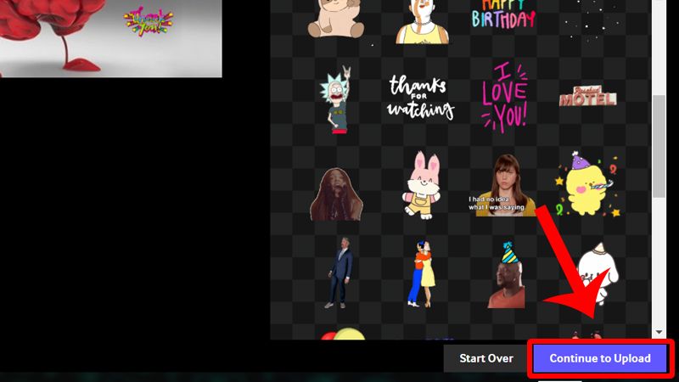Click the sticker panel scrollbar thumb
The width and height of the screenshot is (679, 382).
click(x=659, y=144)
